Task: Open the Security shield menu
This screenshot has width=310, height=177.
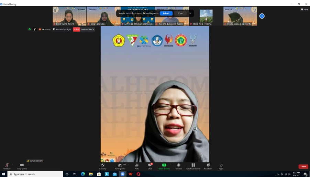Action: (103, 166)
